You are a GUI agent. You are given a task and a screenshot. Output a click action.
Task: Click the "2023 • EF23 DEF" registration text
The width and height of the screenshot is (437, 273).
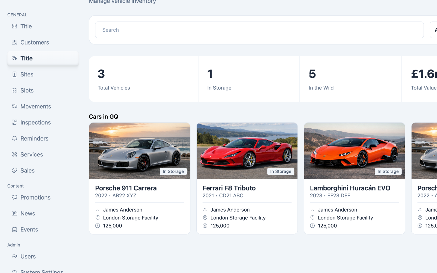pyautogui.click(x=330, y=195)
